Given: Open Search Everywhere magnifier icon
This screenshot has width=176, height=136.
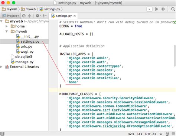Looking at the screenshot, I should [x=173, y=9].
